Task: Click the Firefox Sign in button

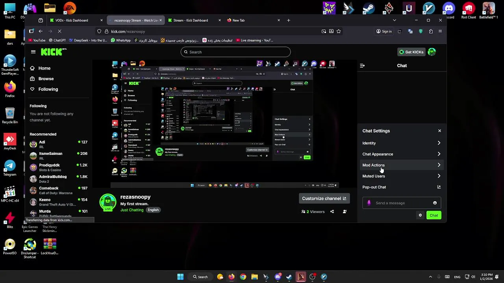Action: [384, 31]
